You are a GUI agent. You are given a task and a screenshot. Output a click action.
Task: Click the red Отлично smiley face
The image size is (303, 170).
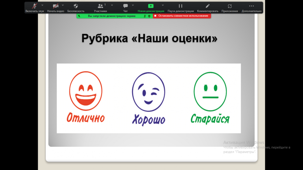[x=86, y=91]
